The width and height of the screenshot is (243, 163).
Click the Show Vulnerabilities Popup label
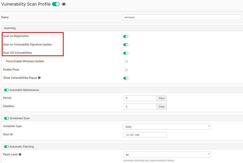pyautogui.click(x=20, y=78)
